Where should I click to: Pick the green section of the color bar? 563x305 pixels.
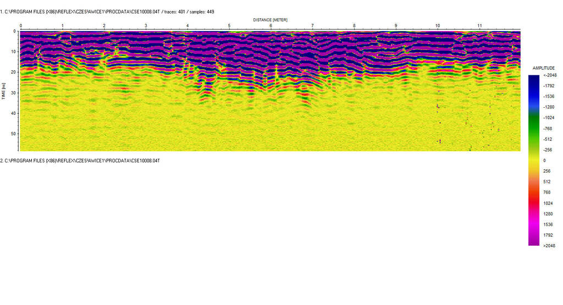coord(534,124)
